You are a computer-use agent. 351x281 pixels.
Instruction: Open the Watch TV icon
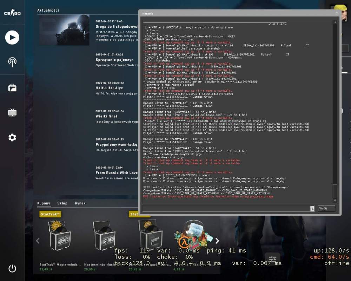click(x=12, y=112)
